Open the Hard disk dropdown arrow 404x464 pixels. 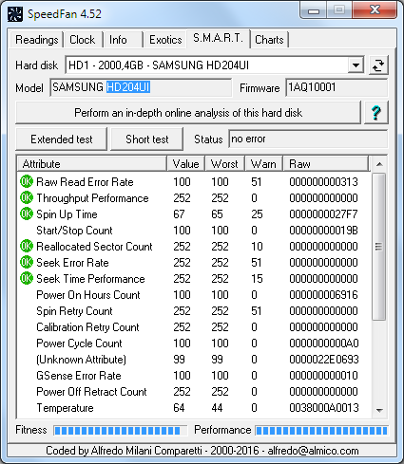(356, 65)
